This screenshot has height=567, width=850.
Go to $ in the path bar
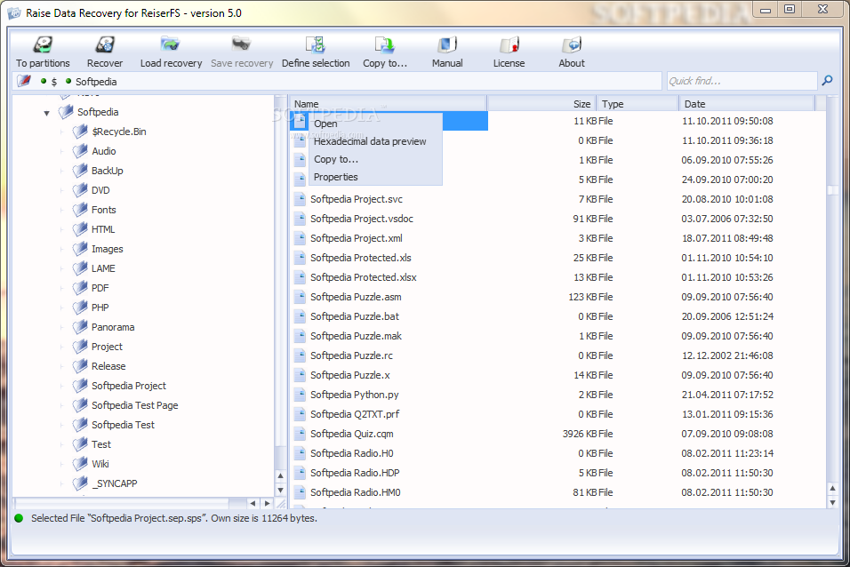tap(53, 81)
